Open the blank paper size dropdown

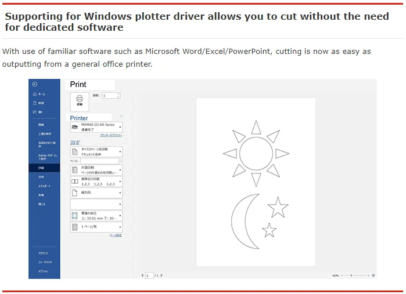click(96, 204)
